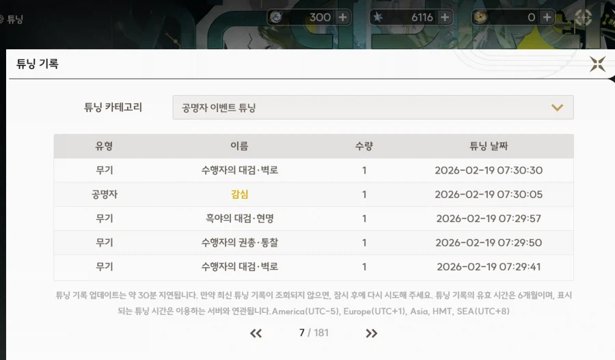Click the 무기 type in 흑야의 대검 row
This screenshot has height=360, width=615.
pos(104,219)
